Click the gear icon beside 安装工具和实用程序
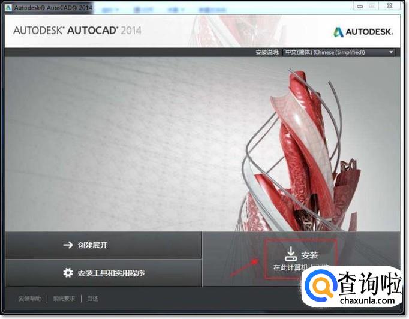This screenshot has height=319, width=409. click(68, 273)
